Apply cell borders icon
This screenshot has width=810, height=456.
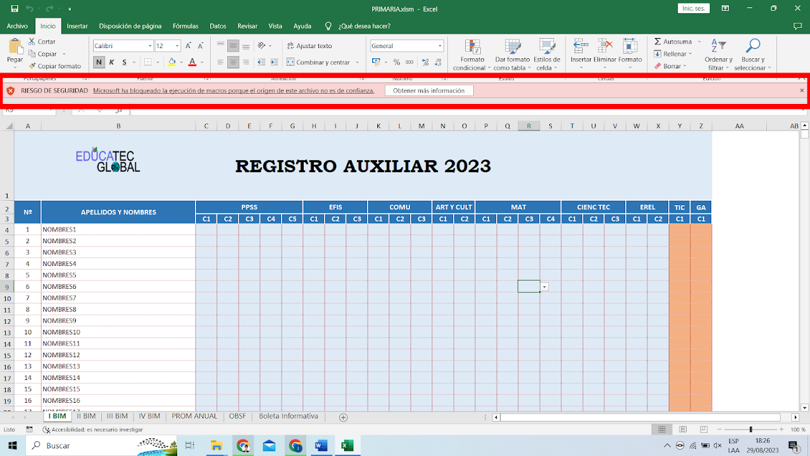pos(147,62)
